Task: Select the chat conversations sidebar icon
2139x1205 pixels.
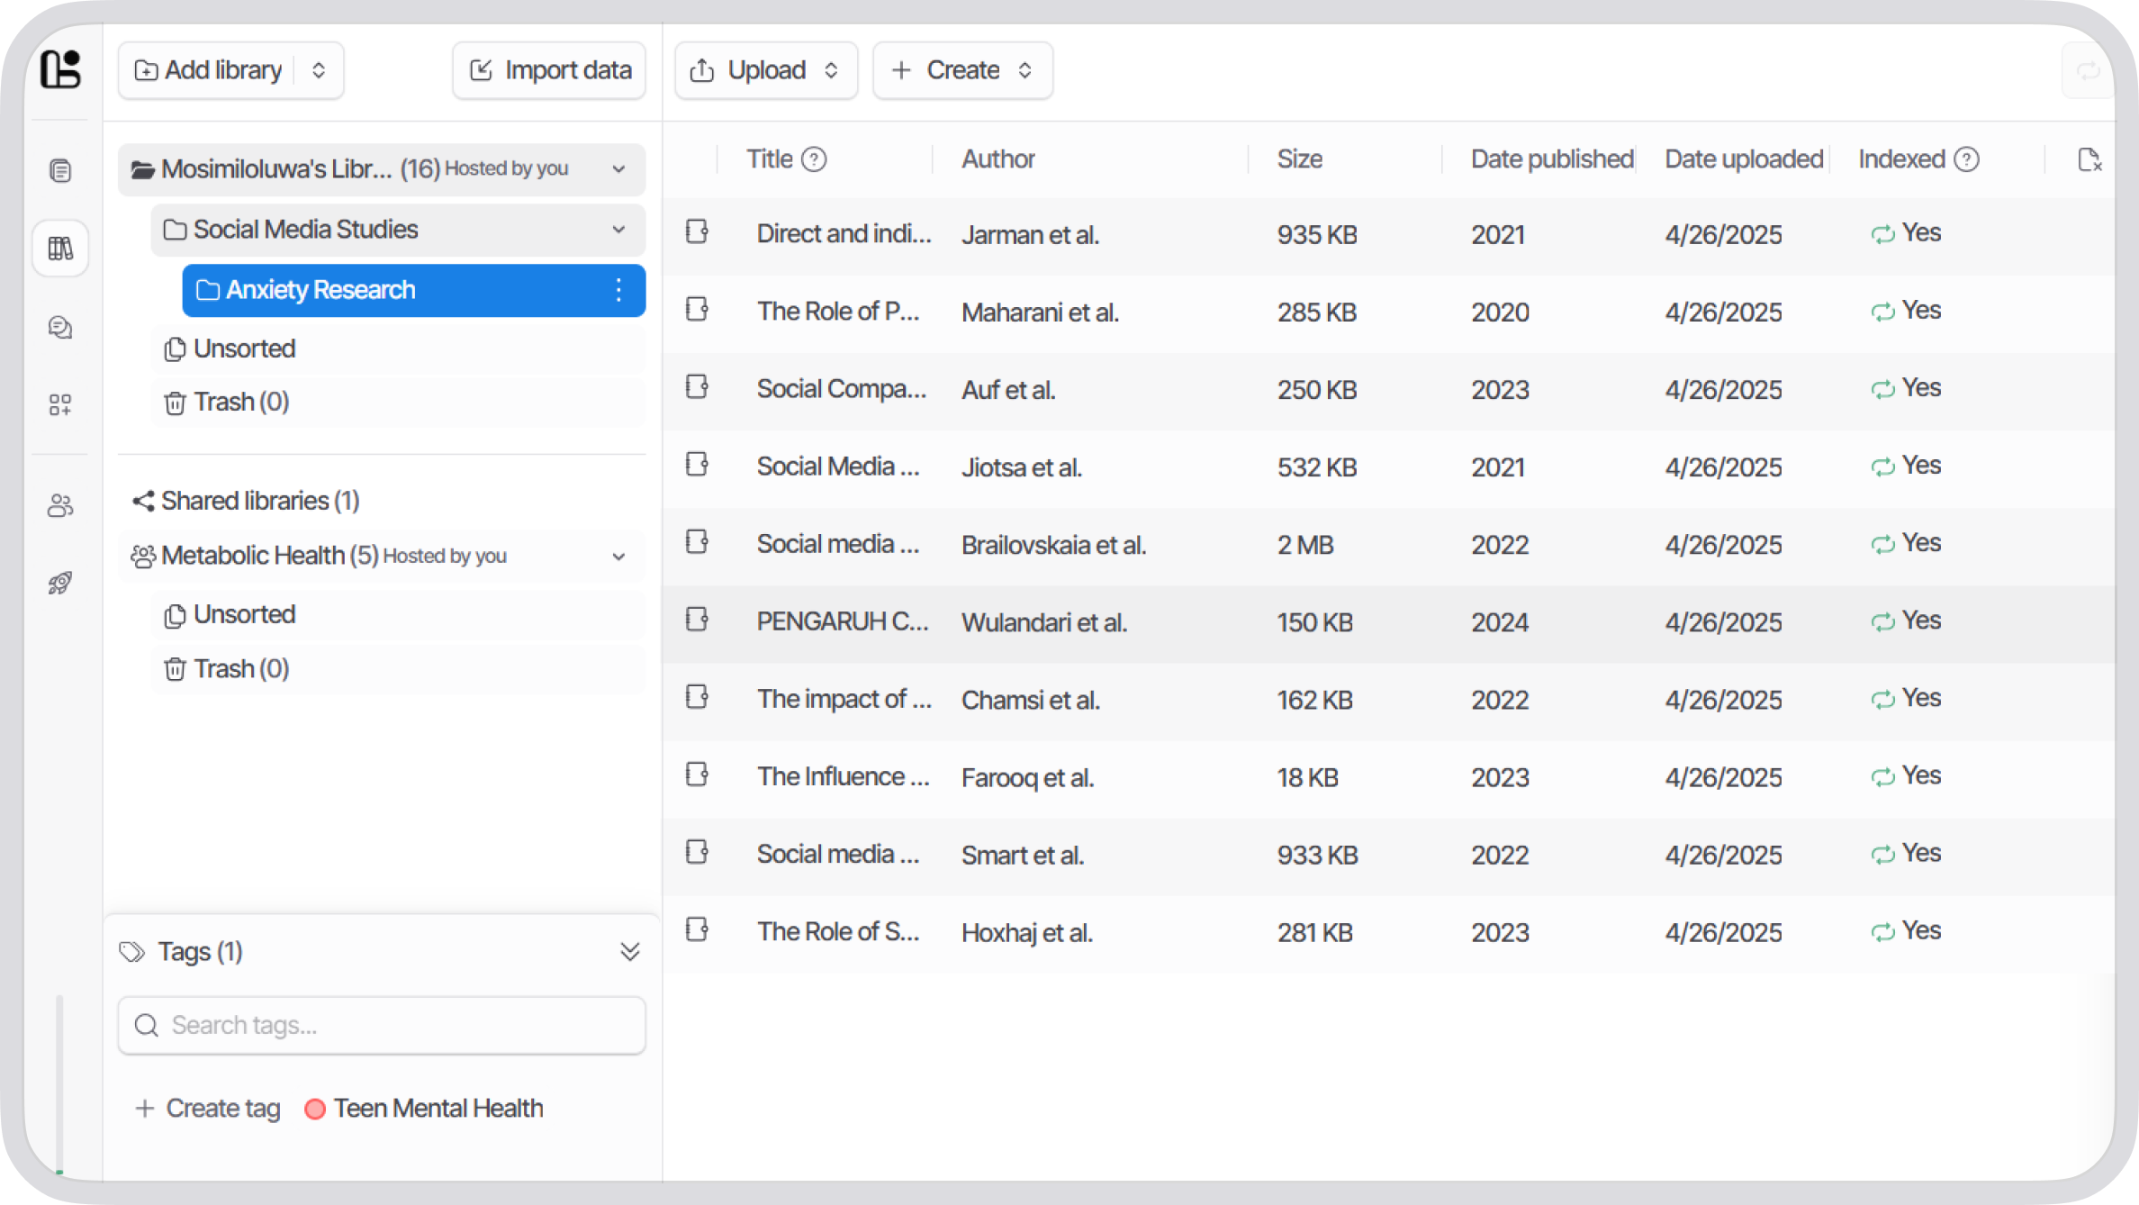Action: click(x=59, y=326)
